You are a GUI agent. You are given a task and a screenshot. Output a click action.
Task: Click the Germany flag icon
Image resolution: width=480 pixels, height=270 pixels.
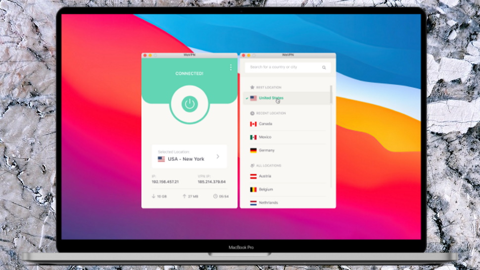tap(253, 150)
